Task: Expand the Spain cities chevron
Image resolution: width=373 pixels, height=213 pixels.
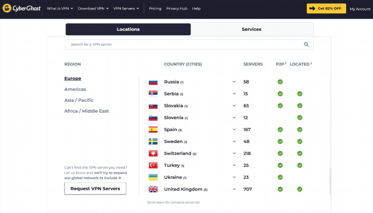Action: tap(234, 130)
